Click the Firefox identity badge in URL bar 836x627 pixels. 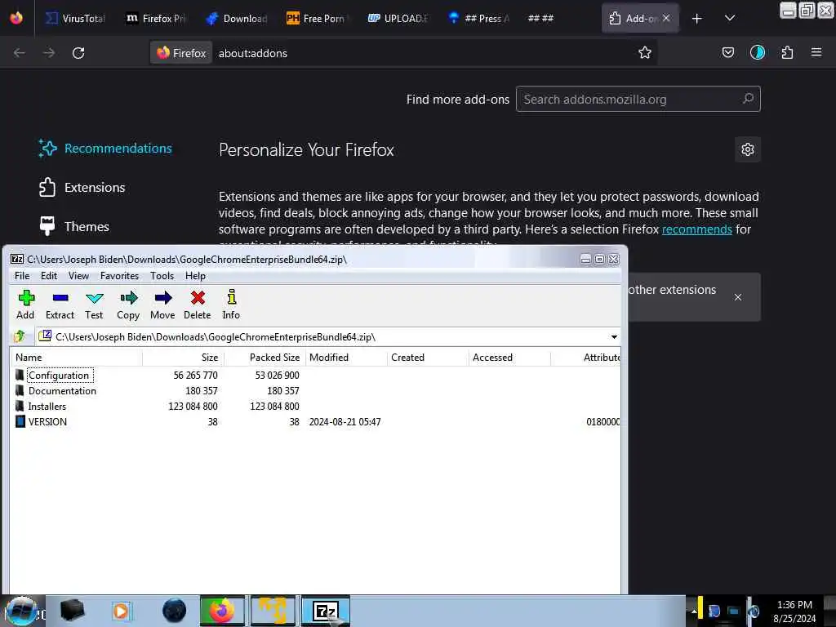[x=181, y=53]
